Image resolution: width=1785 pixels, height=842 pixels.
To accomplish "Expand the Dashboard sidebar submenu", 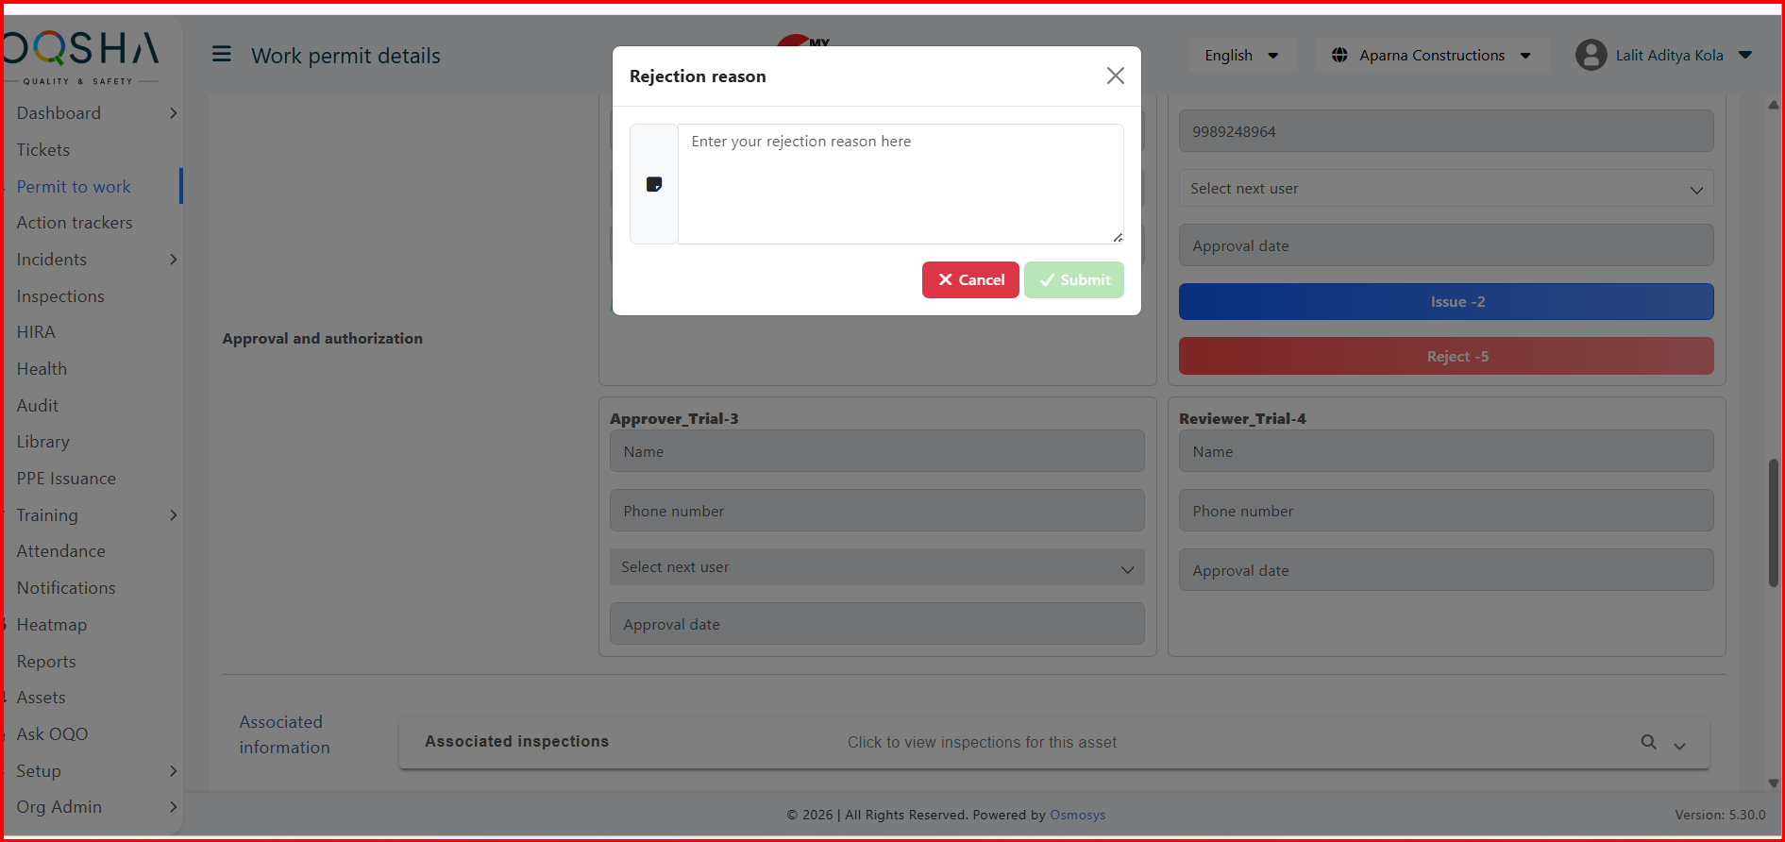I will tap(173, 113).
